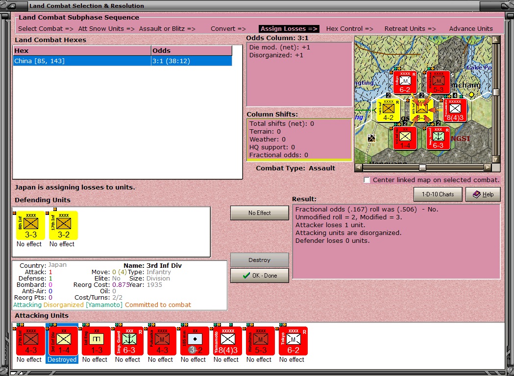
Task: Click the Die mod. (net): +1 line
Action: [280, 47]
